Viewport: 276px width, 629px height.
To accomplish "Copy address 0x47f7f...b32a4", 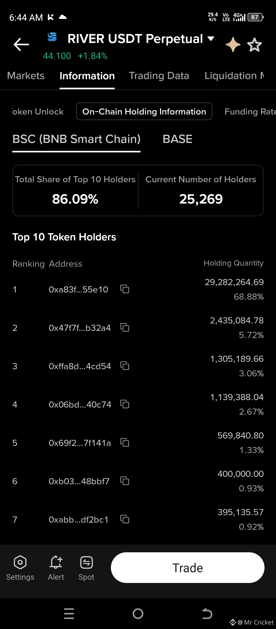I will [x=125, y=328].
